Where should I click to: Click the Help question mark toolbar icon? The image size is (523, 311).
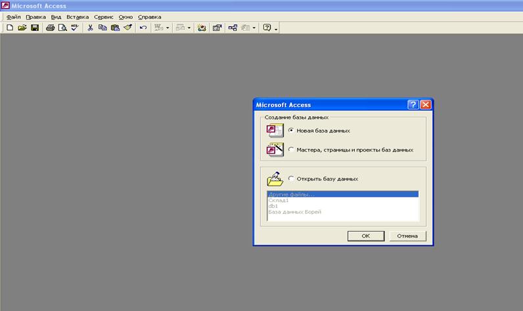tap(267, 28)
